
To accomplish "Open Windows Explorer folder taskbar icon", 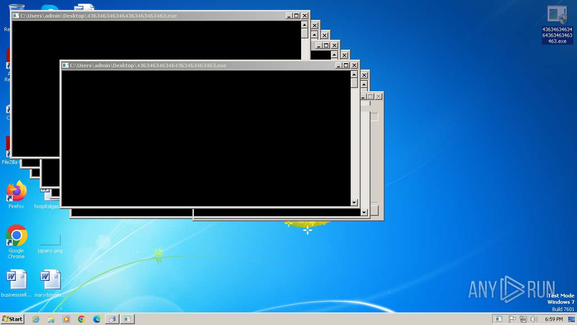I will [x=51, y=319].
